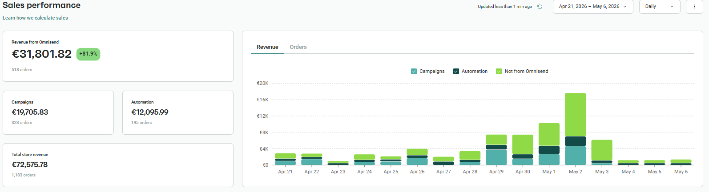Click the May 6 axis label
Image resolution: width=709 pixels, height=192 pixels.
click(x=681, y=172)
